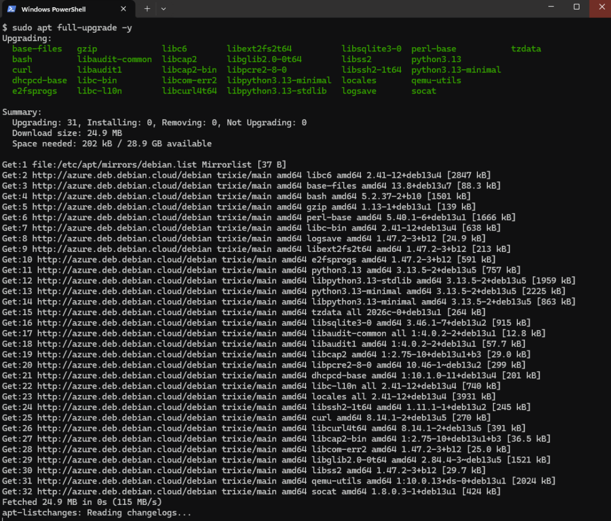The width and height of the screenshot is (611, 521).
Task: Click the green 'libsqlite3-0' package name
Action: [371, 49]
